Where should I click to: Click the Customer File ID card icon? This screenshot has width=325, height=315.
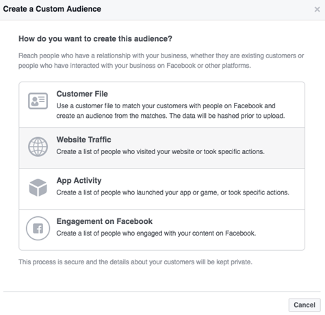click(38, 101)
